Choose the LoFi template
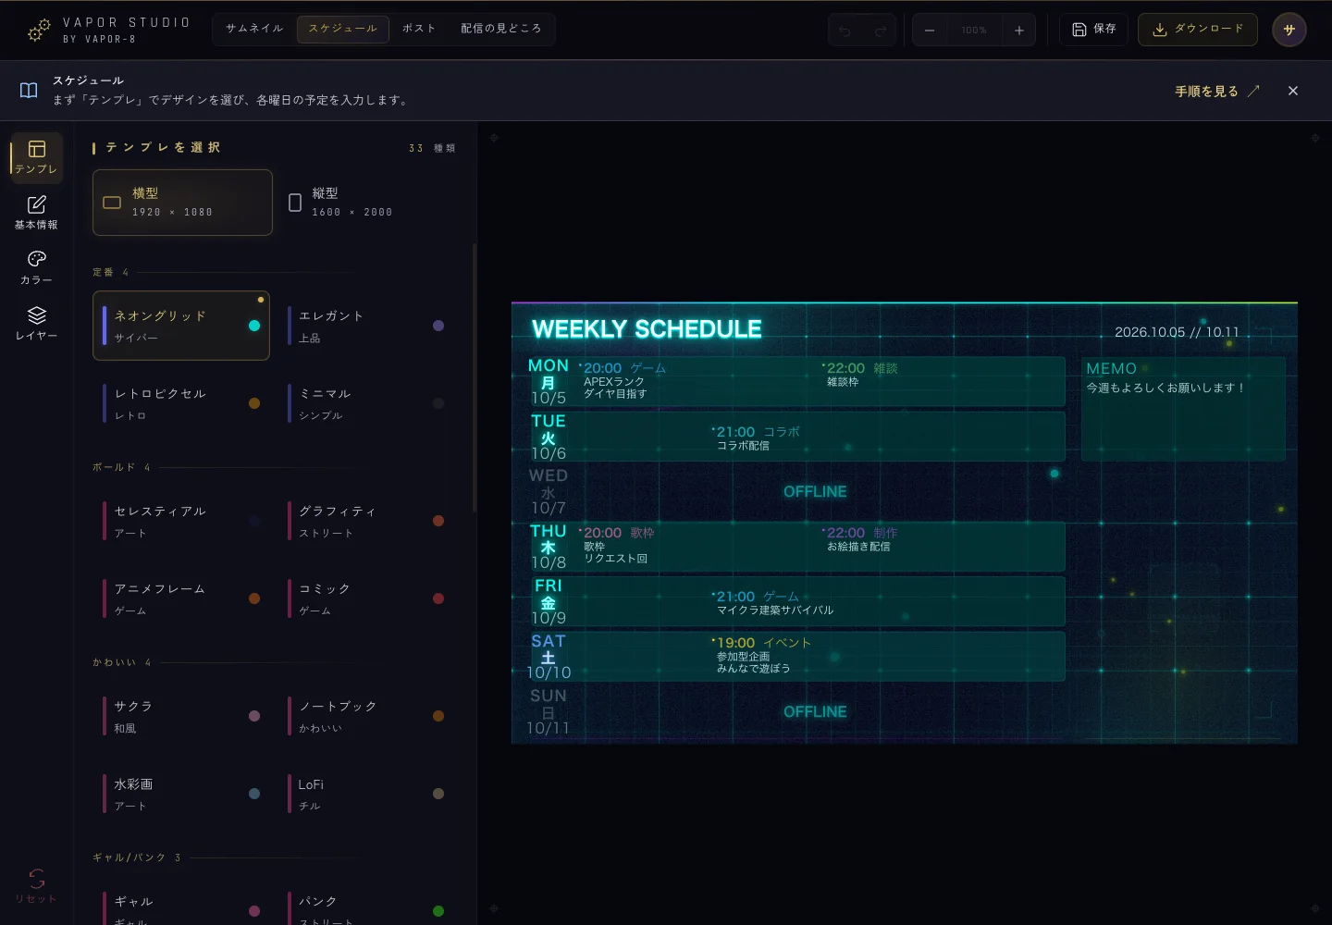 [366, 794]
